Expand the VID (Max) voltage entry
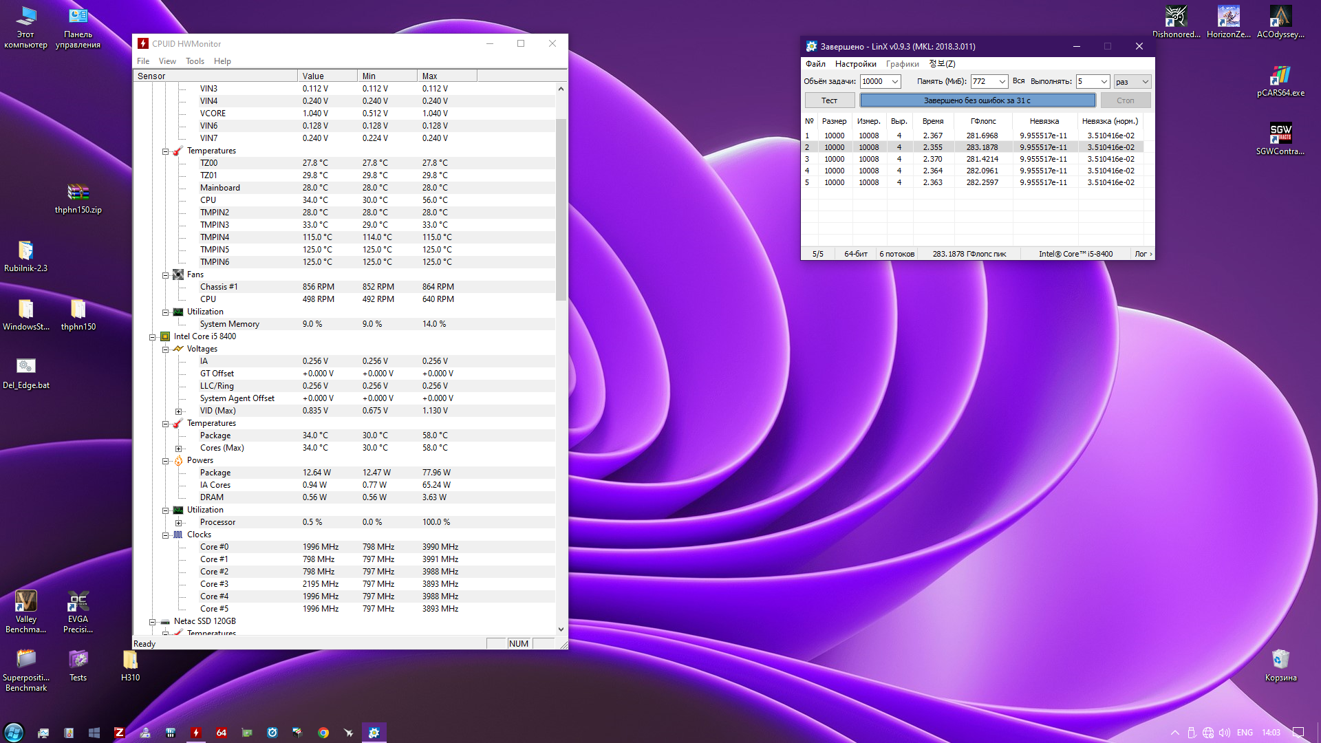 coord(178,411)
